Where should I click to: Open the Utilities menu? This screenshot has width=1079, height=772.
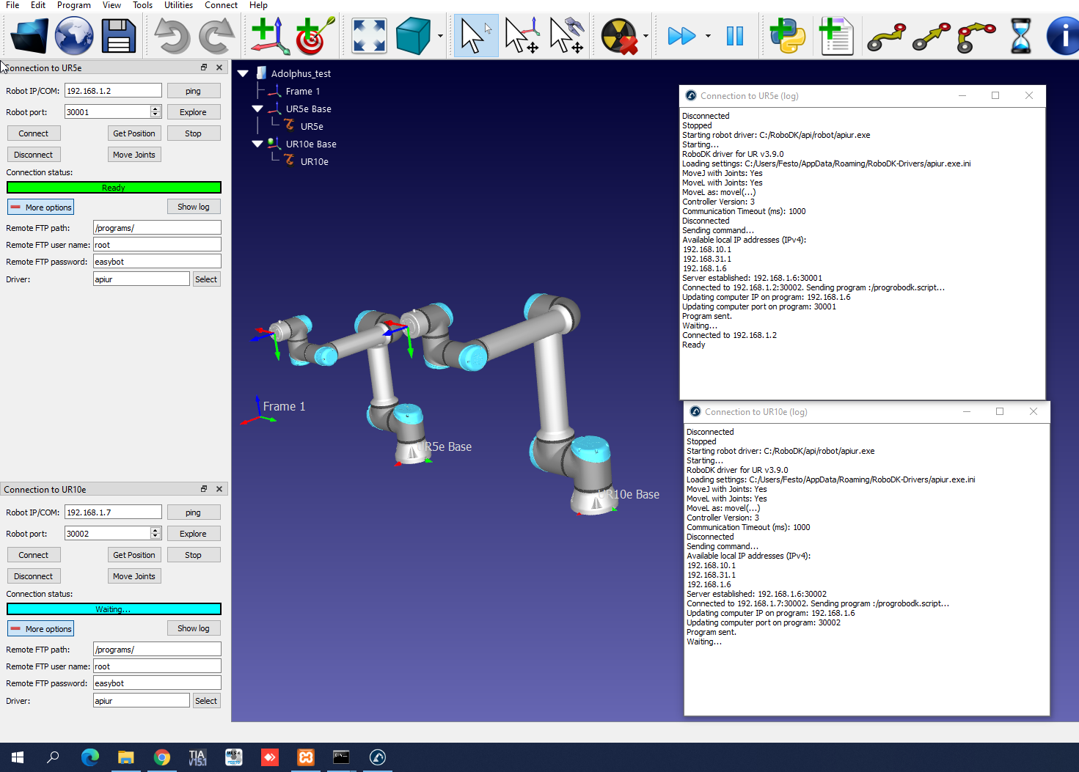pyautogui.click(x=178, y=5)
